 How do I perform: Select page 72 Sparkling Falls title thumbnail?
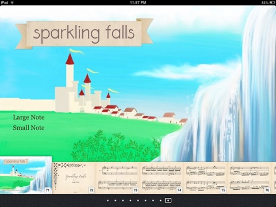[74, 178]
